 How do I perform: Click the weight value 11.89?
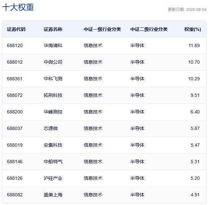point(194,45)
